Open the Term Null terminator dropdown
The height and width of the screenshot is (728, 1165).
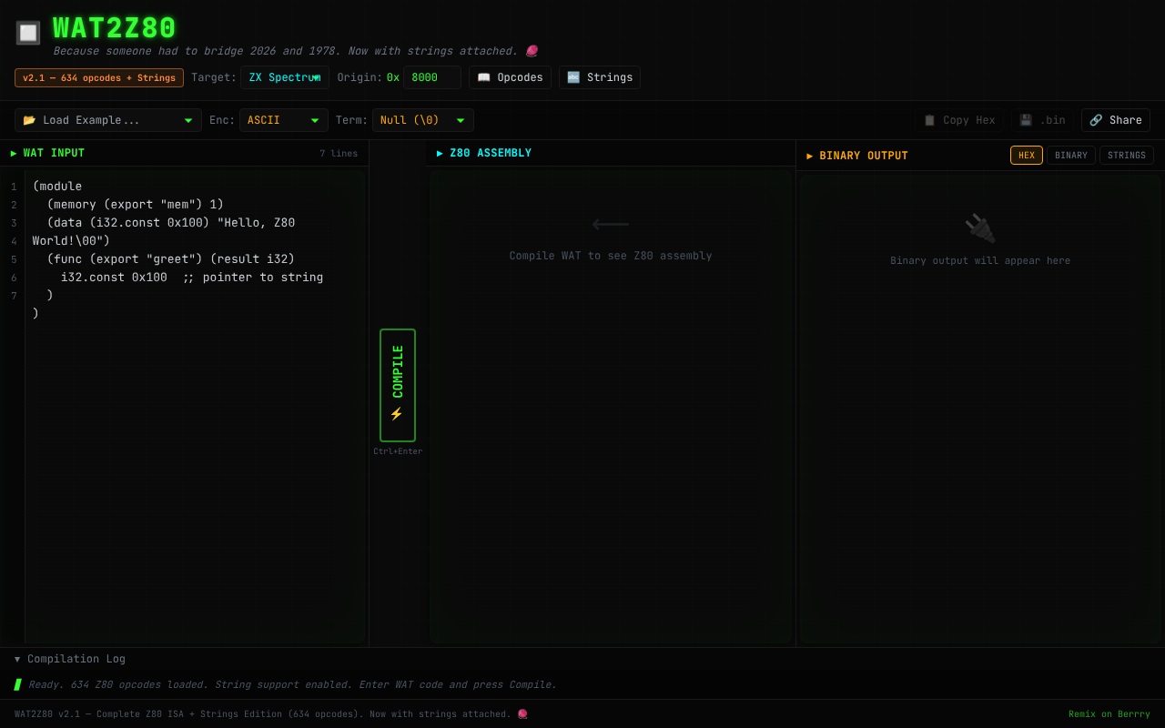pyautogui.click(x=423, y=120)
